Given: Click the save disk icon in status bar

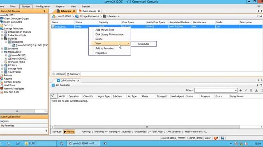Looking at the screenshot, I should tap(222, 138).
